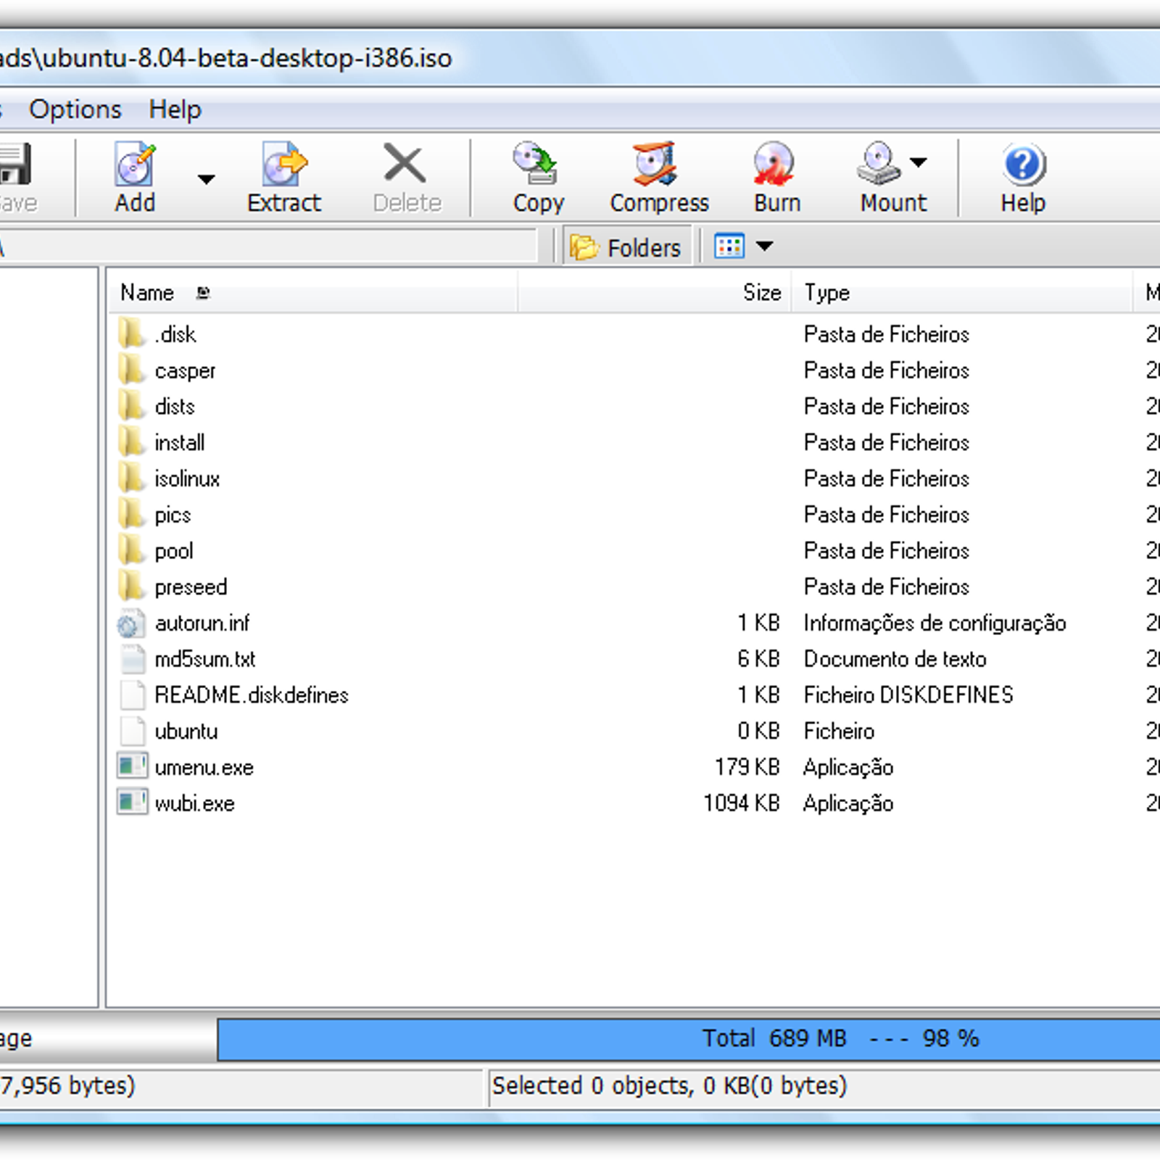Click 'Informações de configuração' type cell

click(x=935, y=623)
